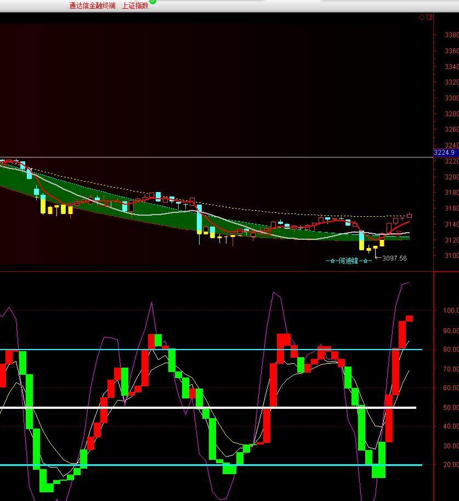Click the green checkmark icon in the title bar
The image size is (459, 501).
(x=152, y=1)
